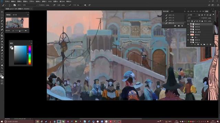Expand the 组 1 group in the Layers panel

pyautogui.click(x=191, y=37)
